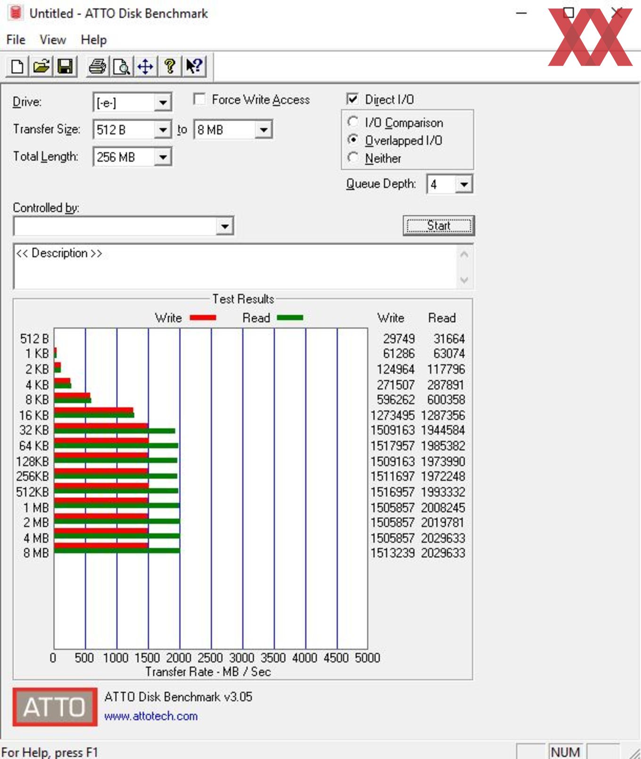Viewport: 641px width, 759px height.
Task: Expand the Controlled by dropdown
Action: click(225, 226)
